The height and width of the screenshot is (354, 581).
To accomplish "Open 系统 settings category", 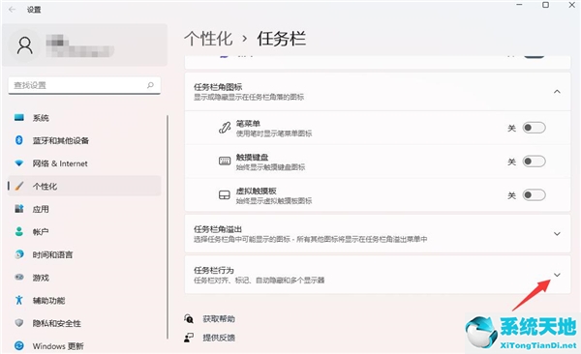I will point(84,118).
